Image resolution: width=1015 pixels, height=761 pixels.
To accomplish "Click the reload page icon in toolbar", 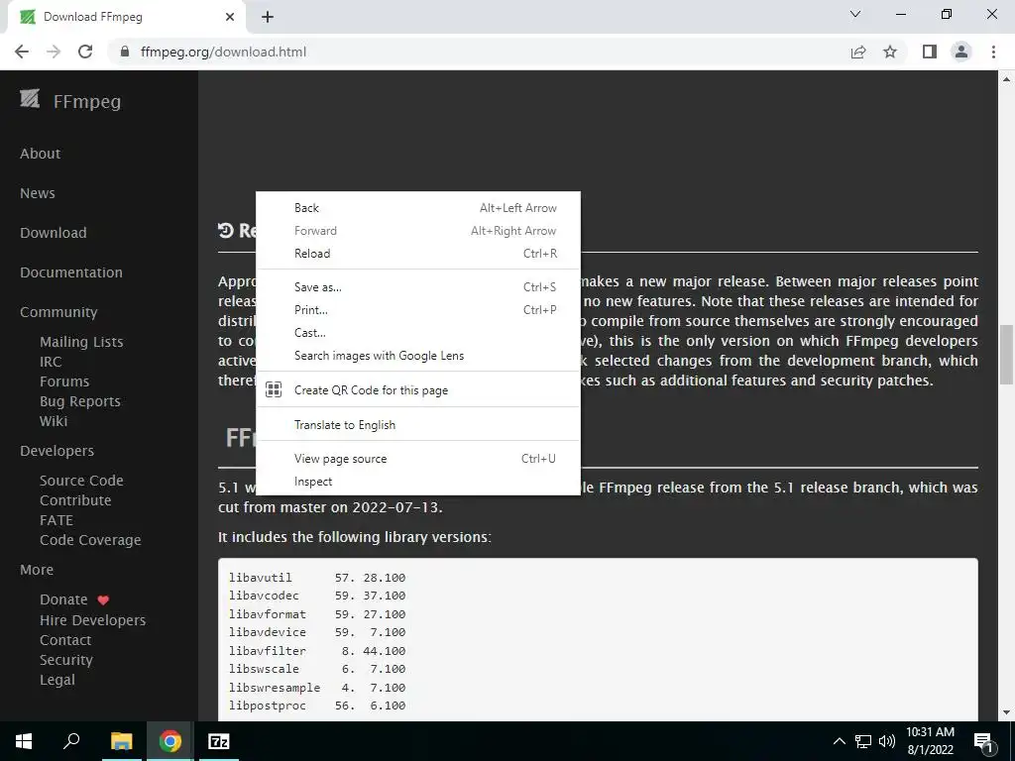I will tap(85, 52).
